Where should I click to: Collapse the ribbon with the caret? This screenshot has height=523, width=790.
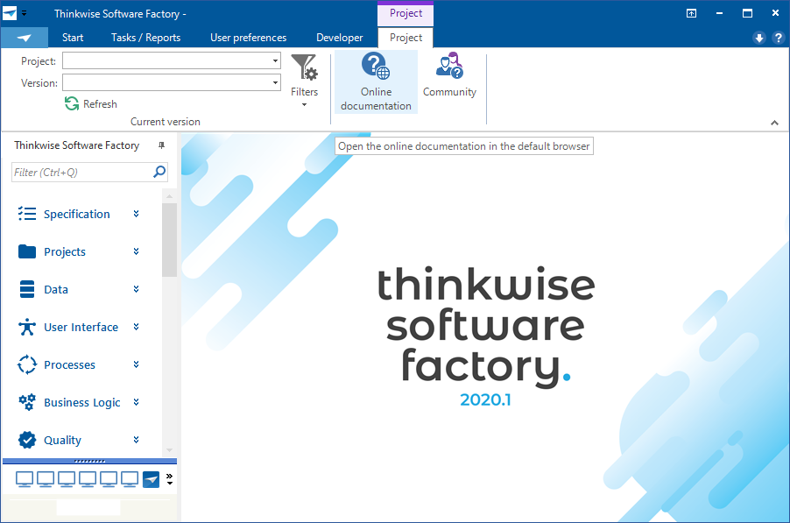click(774, 123)
